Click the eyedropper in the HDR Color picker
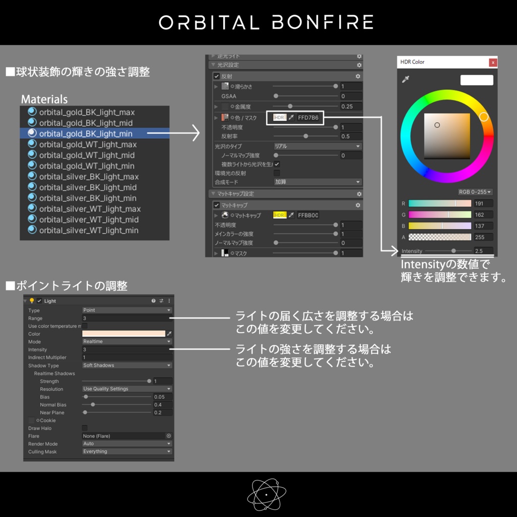Image resolution: width=517 pixels, height=517 pixels. pos(405,80)
